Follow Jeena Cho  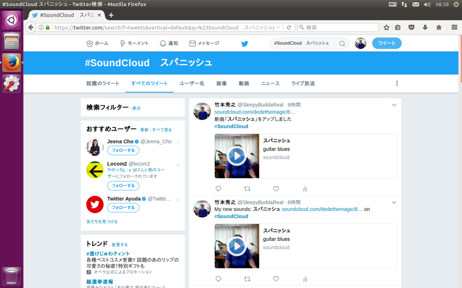pyautogui.click(x=123, y=150)
